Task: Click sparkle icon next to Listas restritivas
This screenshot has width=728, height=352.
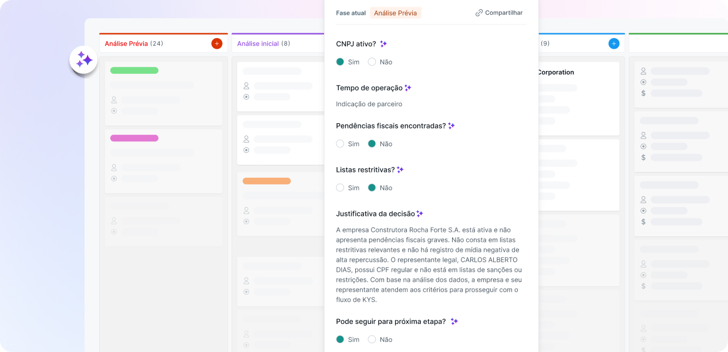Action: [x=400, y=170]
